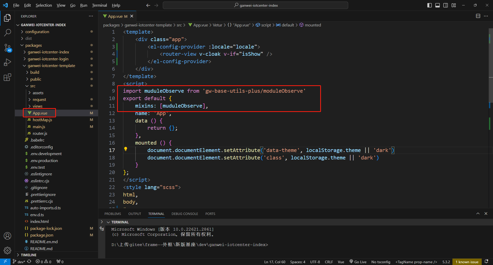Toggle the bottom Panel layout button
This screenshot has width=493, height=265.
(438, 5)
